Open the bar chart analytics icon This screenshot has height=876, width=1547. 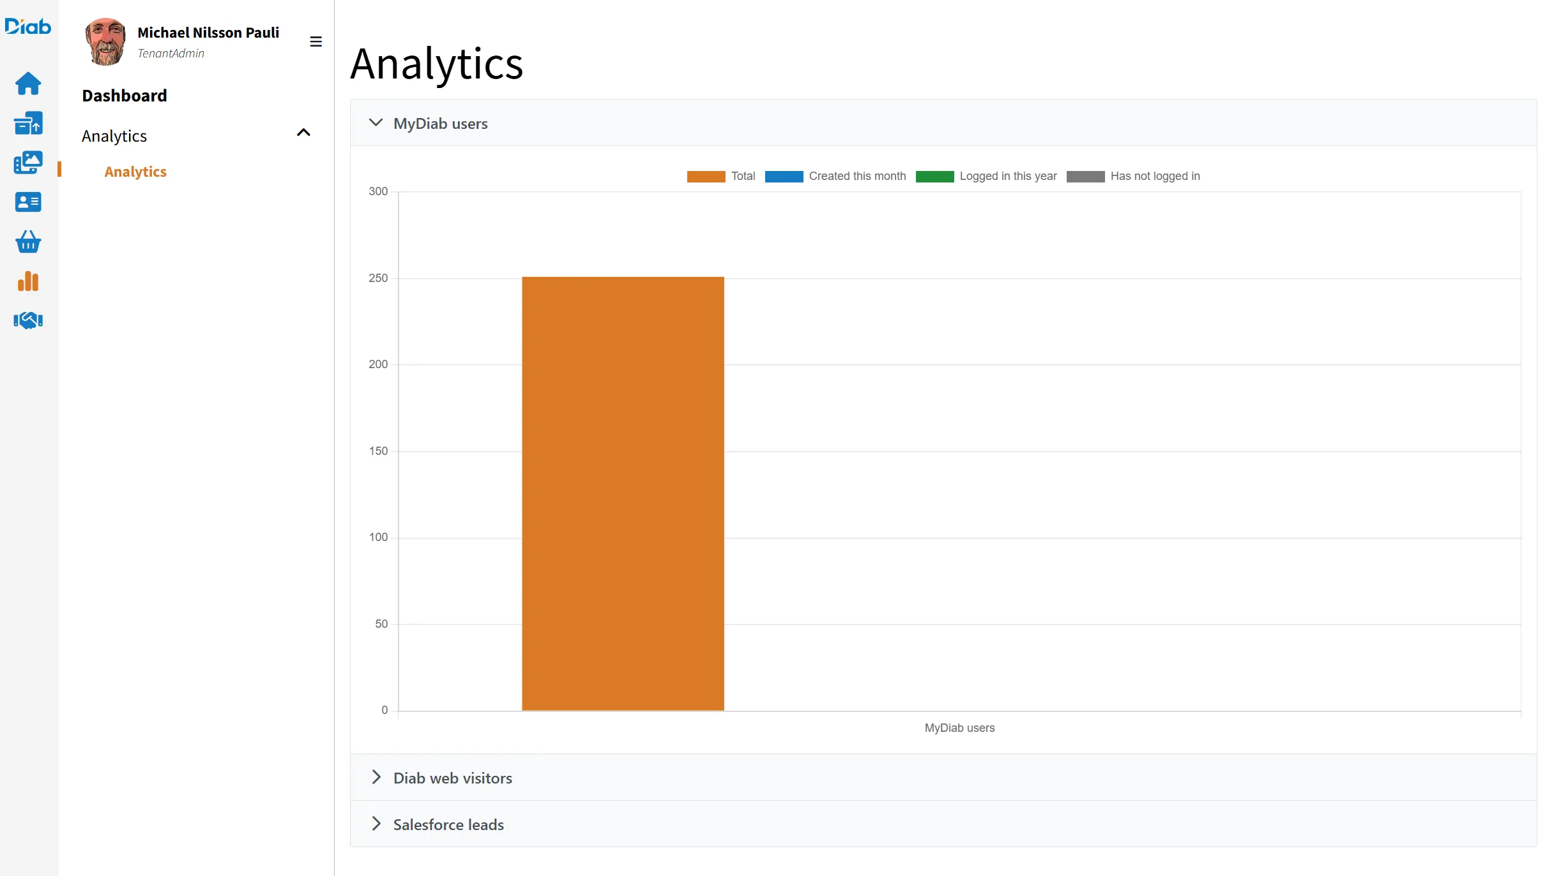(x=28, y=281)
